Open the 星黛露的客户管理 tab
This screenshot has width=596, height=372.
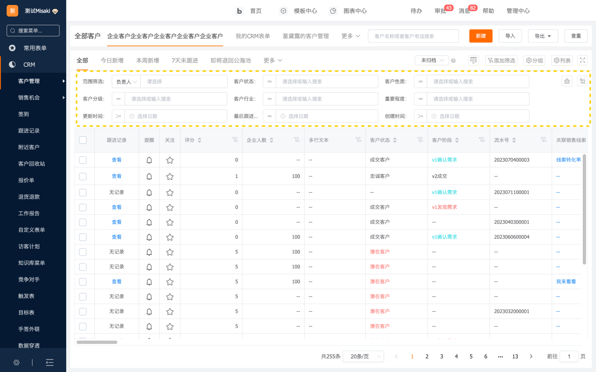306,36
